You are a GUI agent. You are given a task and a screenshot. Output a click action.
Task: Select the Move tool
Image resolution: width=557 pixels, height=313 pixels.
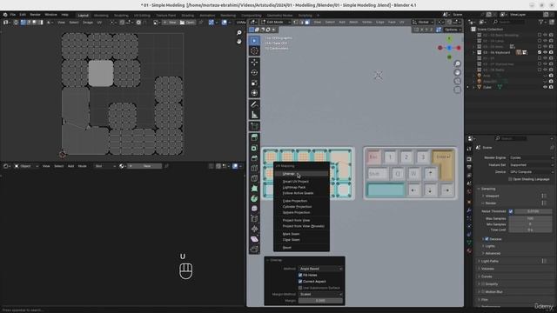[x=254, y=63]
